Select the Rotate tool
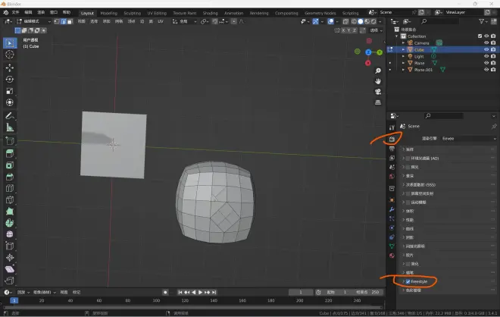 10,79
